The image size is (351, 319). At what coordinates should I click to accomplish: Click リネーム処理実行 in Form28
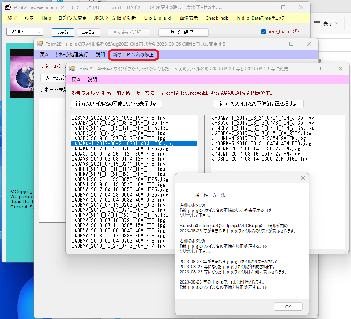(x=72, y=55)
